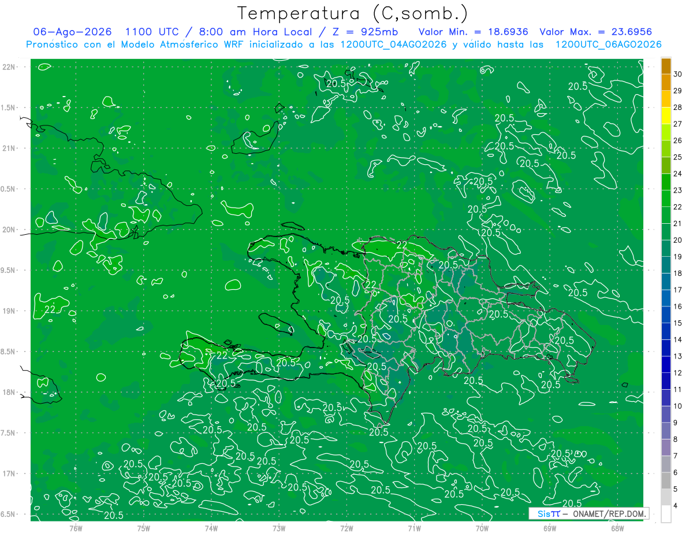Click the 'ONAMET/REP.DOM.' credit label
Screen dimensions: 693x536
coord(609,513)
